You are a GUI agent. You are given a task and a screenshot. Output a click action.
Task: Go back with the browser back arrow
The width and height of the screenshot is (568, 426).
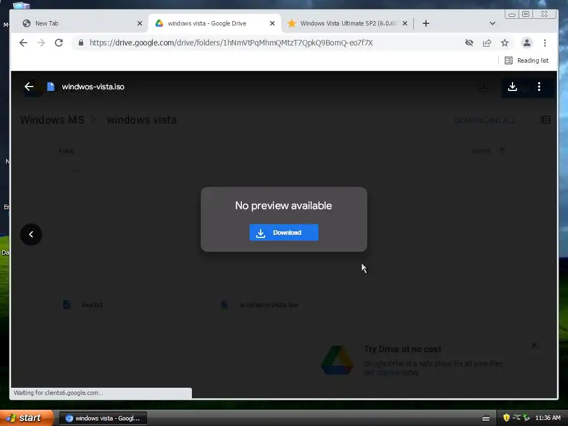pyautogui.click(x=23, y=43)
